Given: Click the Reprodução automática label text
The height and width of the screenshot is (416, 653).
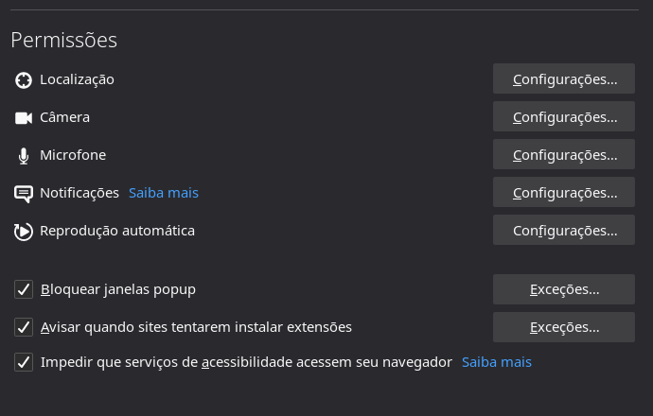Looking at the screenshot, I should tap(117, 230).
